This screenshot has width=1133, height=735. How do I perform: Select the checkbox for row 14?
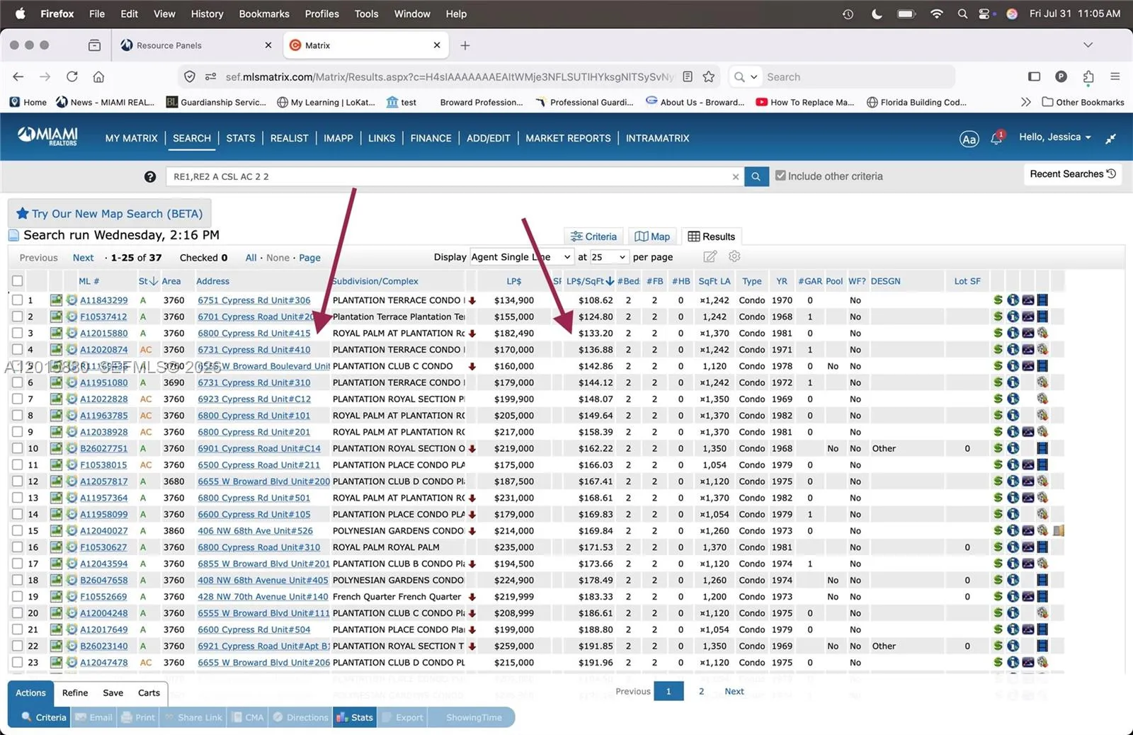17,514
